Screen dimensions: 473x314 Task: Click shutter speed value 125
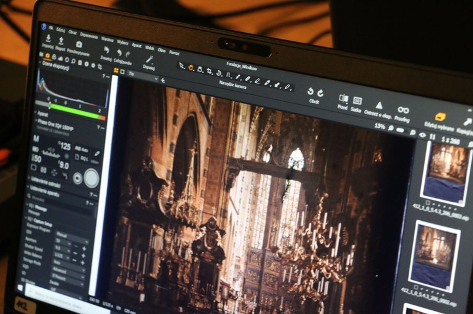[x=65, y=146]
